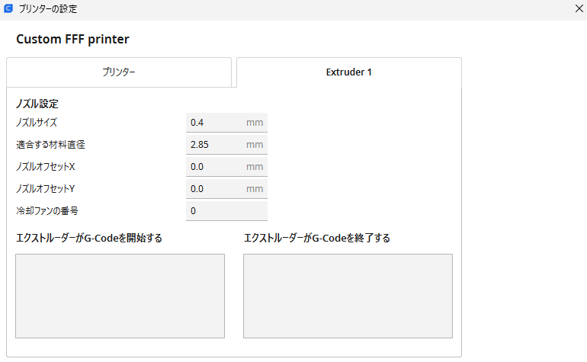Click the エクストルーダーがG-Codeを開始する heading
Image resolution: width=587 pixels, height=362 pixels.
coord(89,238)
